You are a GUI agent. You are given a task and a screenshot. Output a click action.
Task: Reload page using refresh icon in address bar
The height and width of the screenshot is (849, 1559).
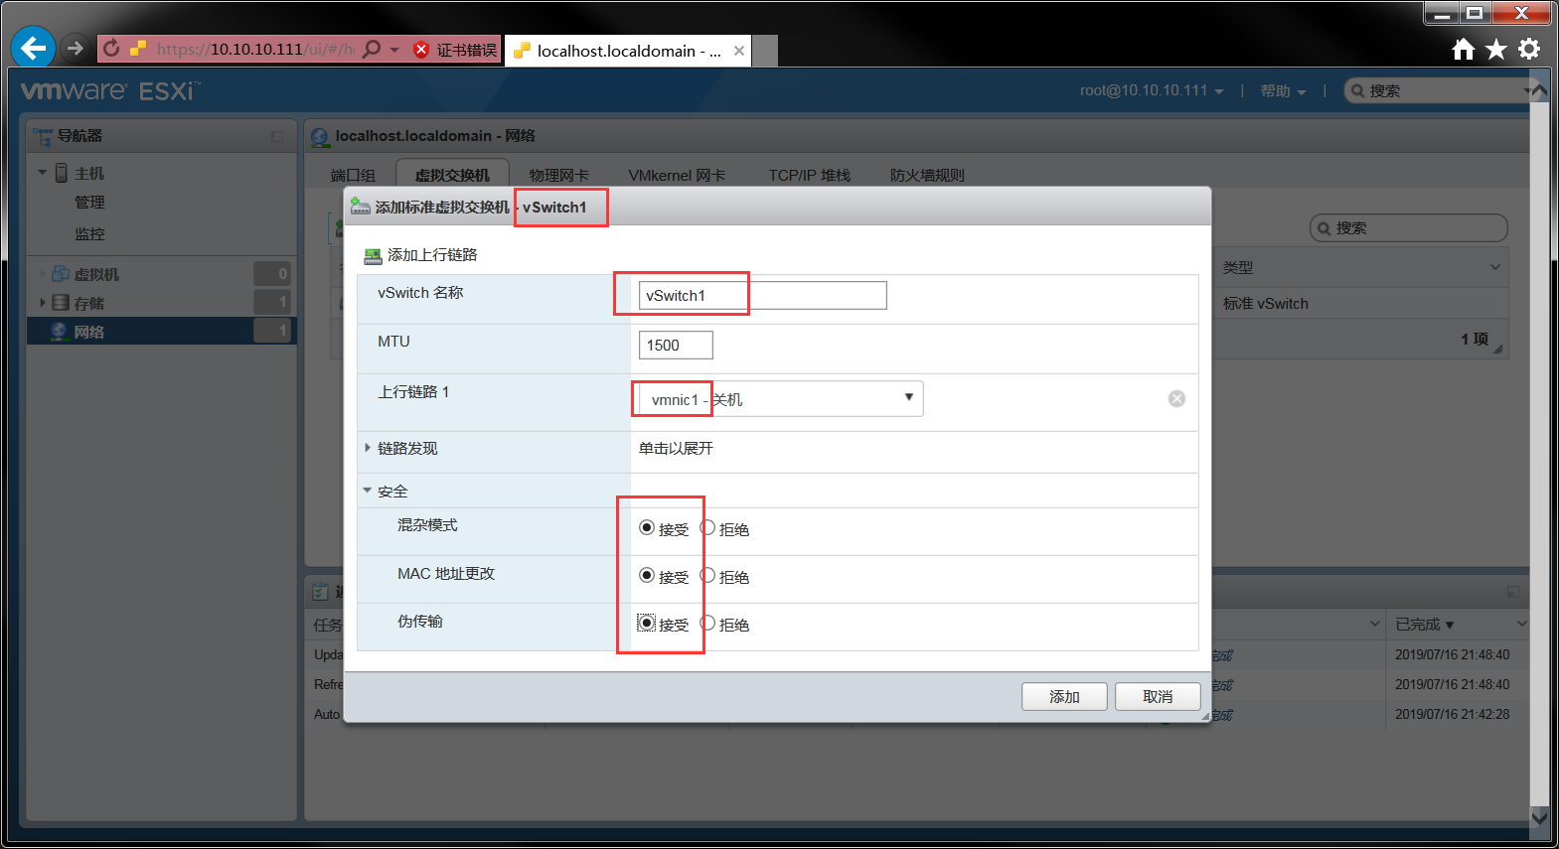[111, 49]
